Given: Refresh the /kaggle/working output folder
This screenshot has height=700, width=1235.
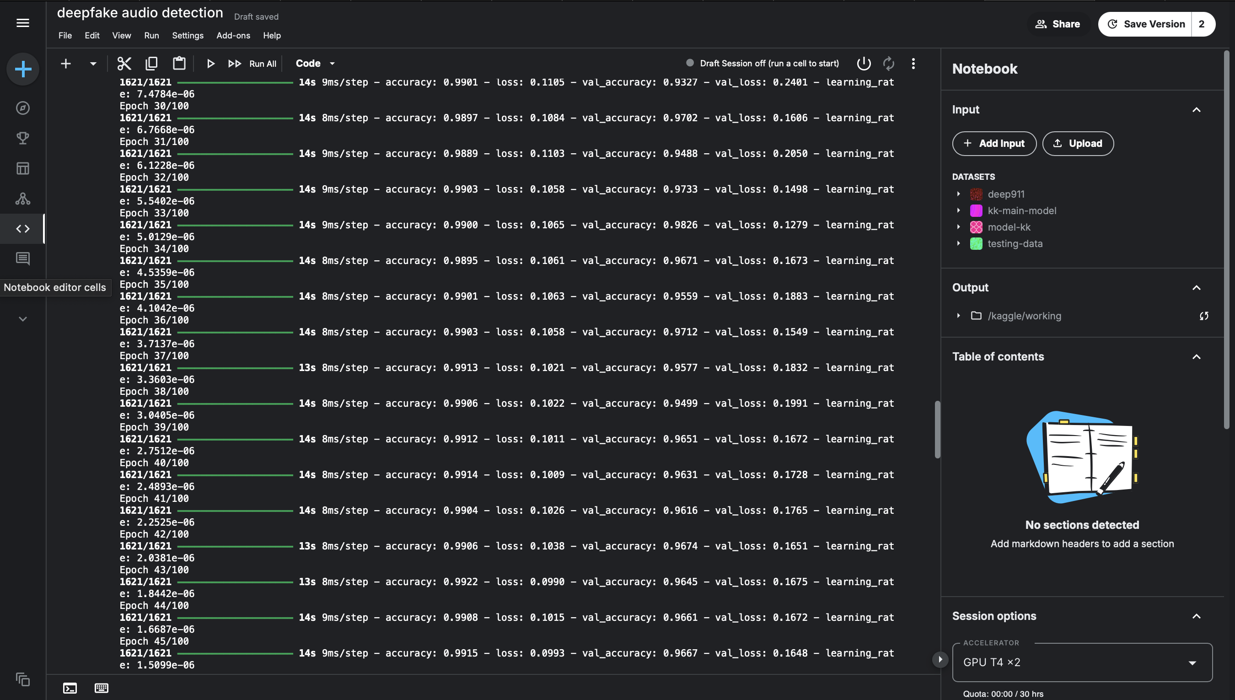Looking at the screenshot, I should (x=1205, y=316).
